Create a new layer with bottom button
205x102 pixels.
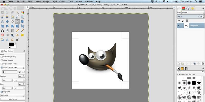coord(179,63)
